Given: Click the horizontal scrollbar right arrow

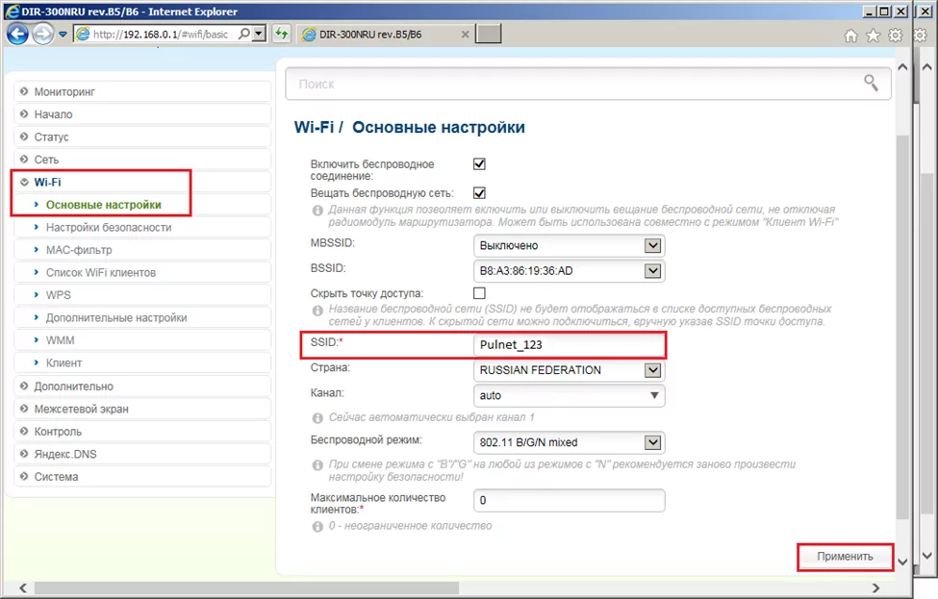Looking at the screenshot, I should coord(875,588).
